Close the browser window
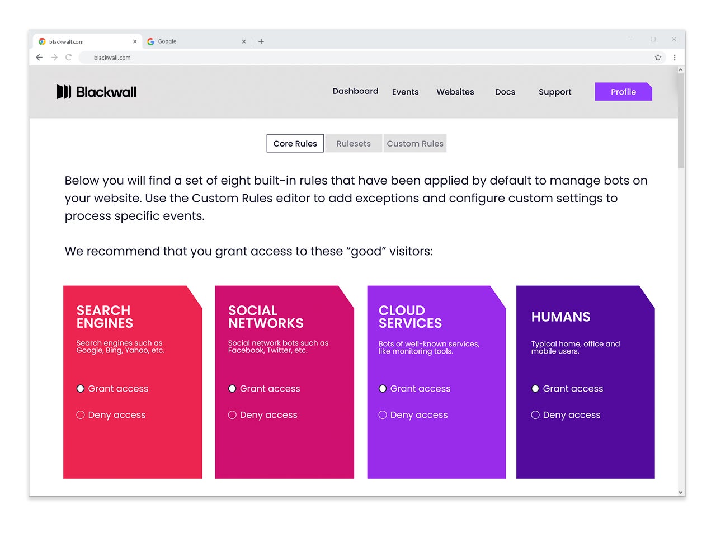 [674, 39]
